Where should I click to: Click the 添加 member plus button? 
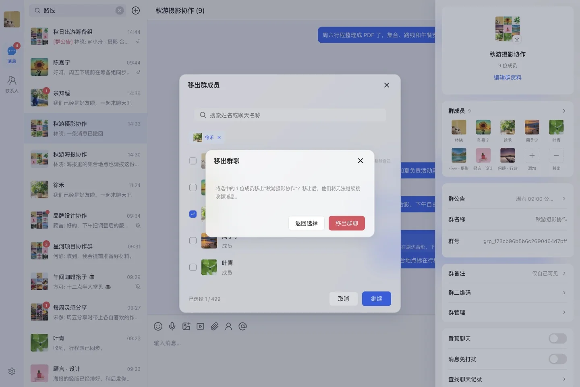pos(532,156)
